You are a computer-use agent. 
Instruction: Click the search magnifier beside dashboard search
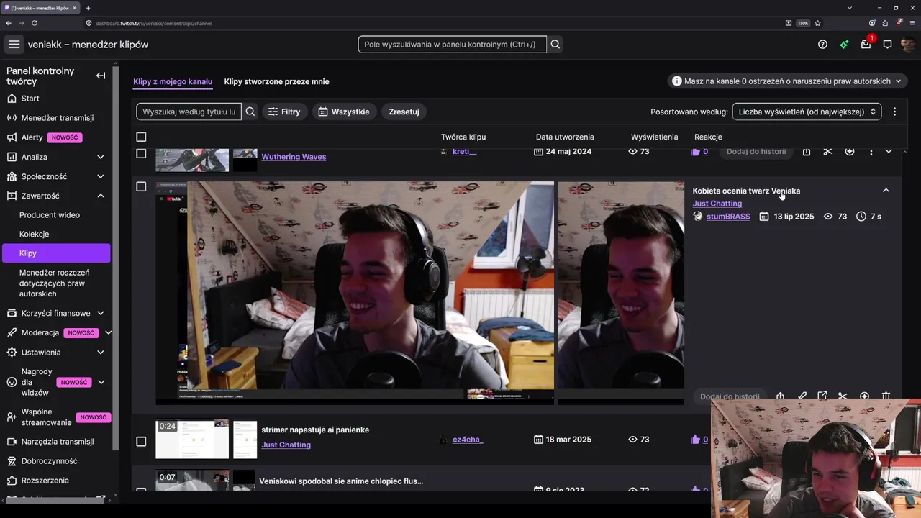pos(555,45)
